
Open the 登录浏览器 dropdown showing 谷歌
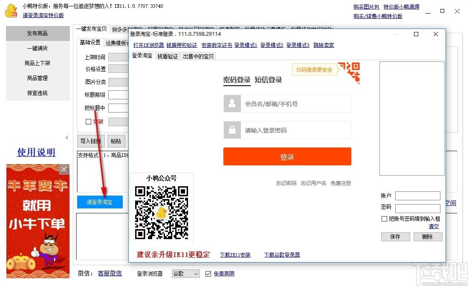[186, 274]
